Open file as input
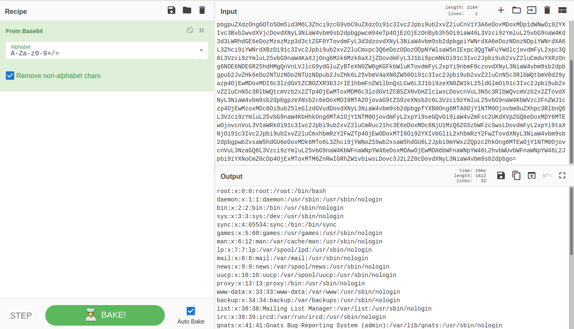The height and width of the screenshot is (329, 574). tap(532, 10)
